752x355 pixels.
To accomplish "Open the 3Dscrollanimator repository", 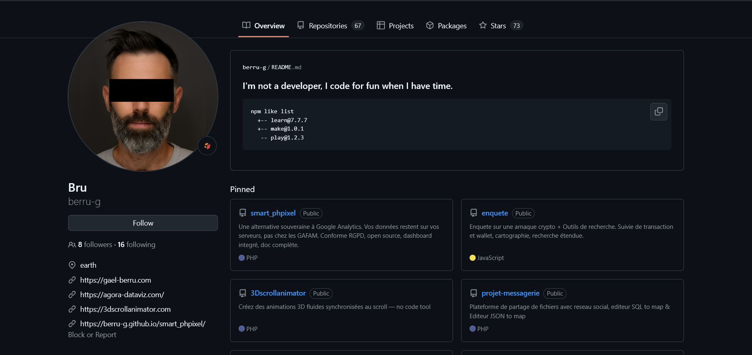I will click(x=278, y=293).
